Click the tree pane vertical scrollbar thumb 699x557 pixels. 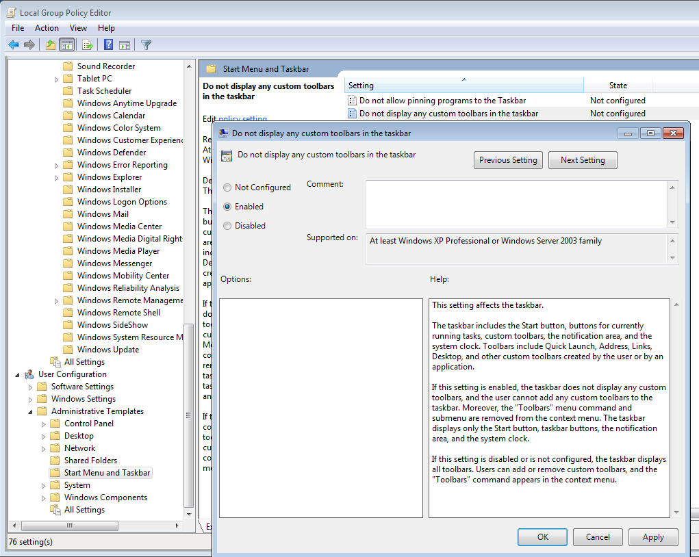tap(188, 415)
